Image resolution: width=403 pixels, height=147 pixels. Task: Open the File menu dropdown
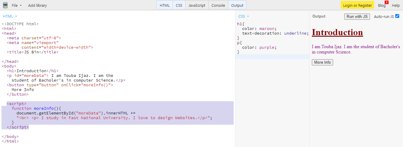(x=17, y=5)
